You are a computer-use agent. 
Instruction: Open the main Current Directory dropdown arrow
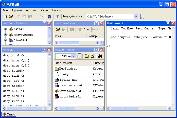136,16
